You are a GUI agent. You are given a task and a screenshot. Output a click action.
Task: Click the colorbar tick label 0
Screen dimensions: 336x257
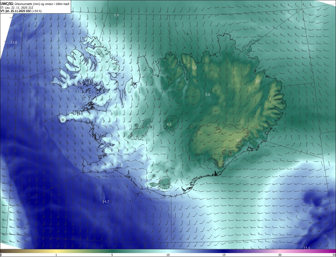1,255
